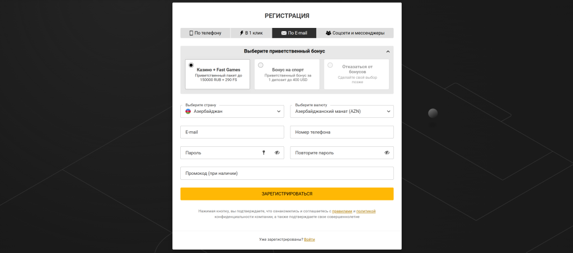Choose Отказаться от бонусов radio option
The width and height of the screenshot is (573, 253).
click(x=330, y=65)
